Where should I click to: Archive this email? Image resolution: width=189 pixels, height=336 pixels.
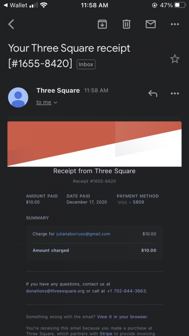(x=102, y=24)
